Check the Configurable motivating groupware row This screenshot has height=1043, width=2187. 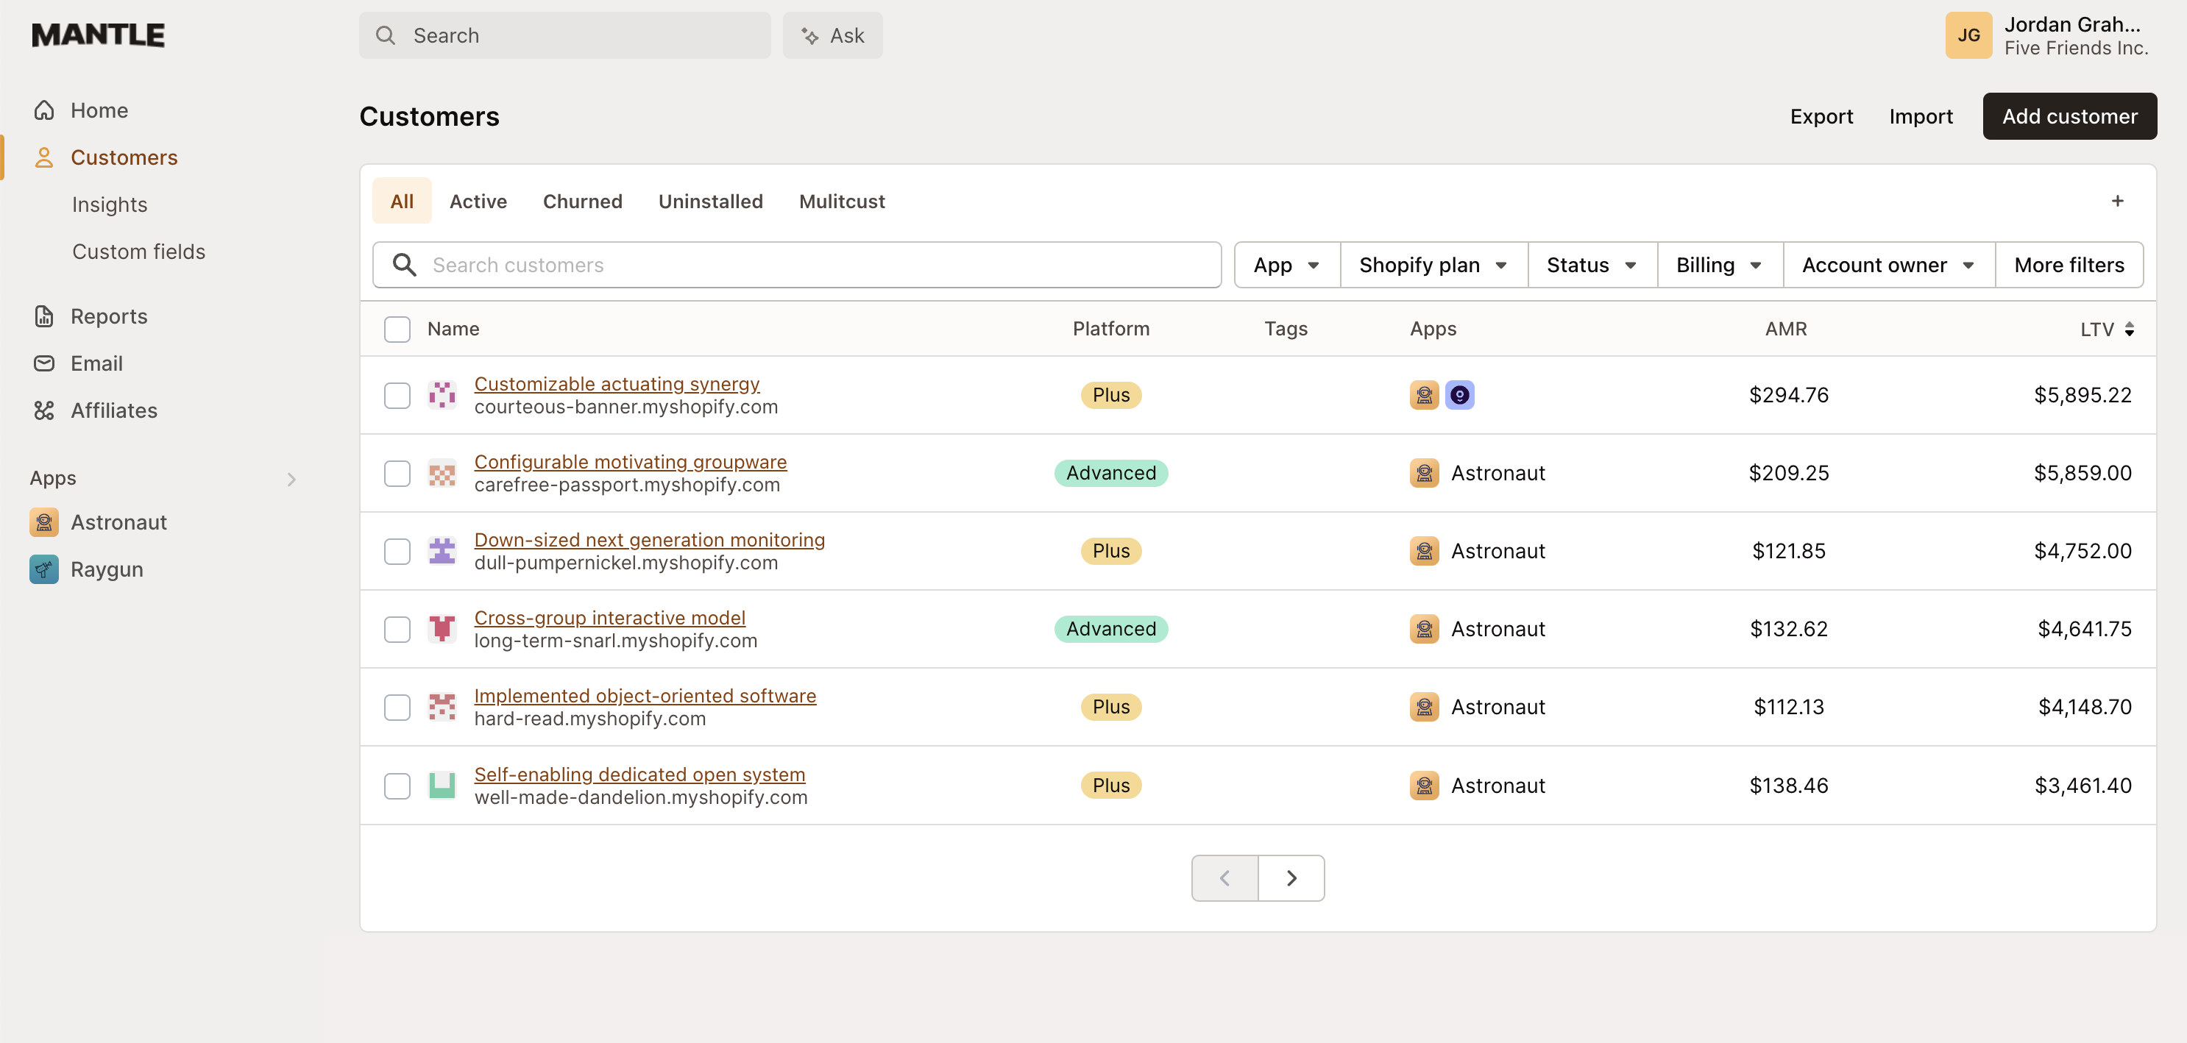pos(397,474)
